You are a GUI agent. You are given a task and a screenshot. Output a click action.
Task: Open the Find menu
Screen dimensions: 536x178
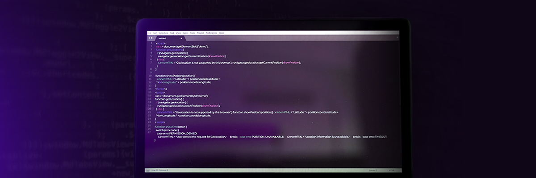(x=172, y=33)
